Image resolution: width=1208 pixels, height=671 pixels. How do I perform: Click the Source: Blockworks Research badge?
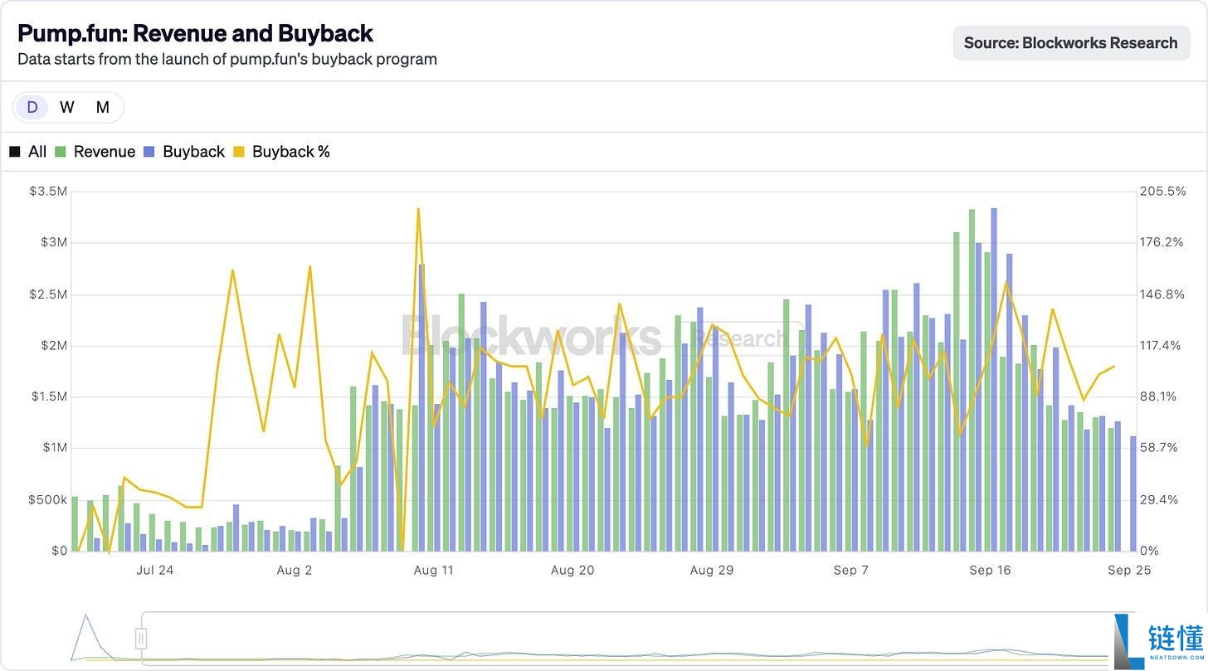click(1071, 43)
